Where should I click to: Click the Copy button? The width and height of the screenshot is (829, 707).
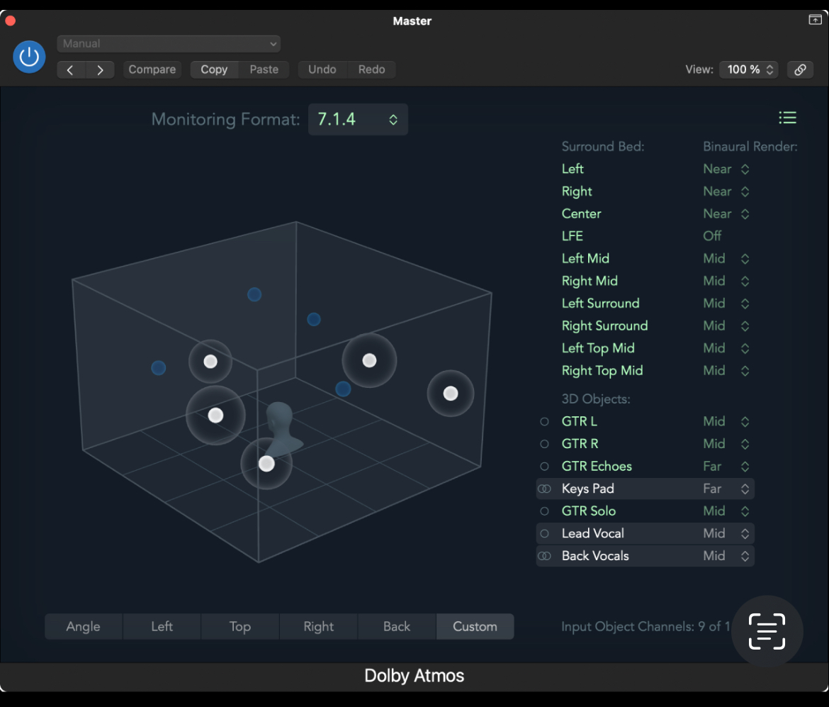(214, 70)
